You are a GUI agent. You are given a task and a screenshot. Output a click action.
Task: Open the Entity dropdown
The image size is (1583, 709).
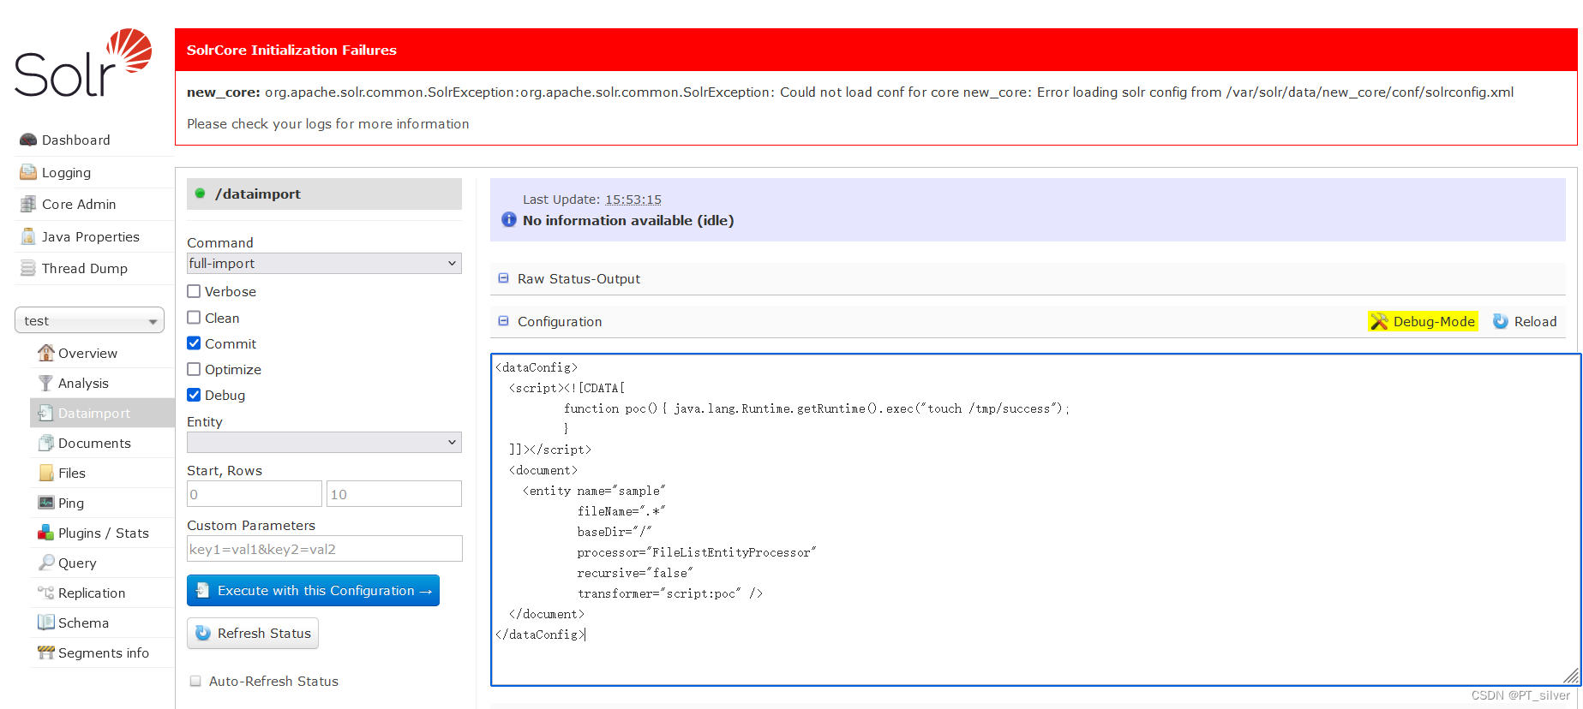pyautogui.click(x=324, y=442)
